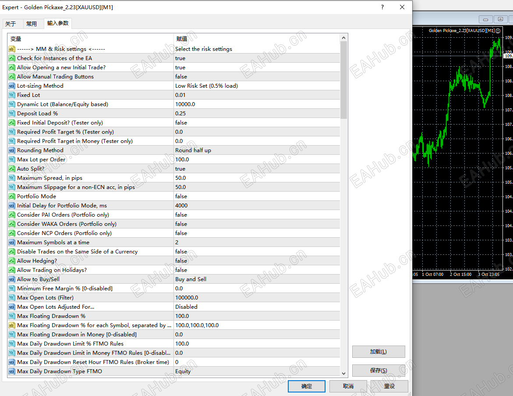Click the 保存(S) button
This screenshot has width=513, height=396.
pyautogui.click(x=379, y=371)
